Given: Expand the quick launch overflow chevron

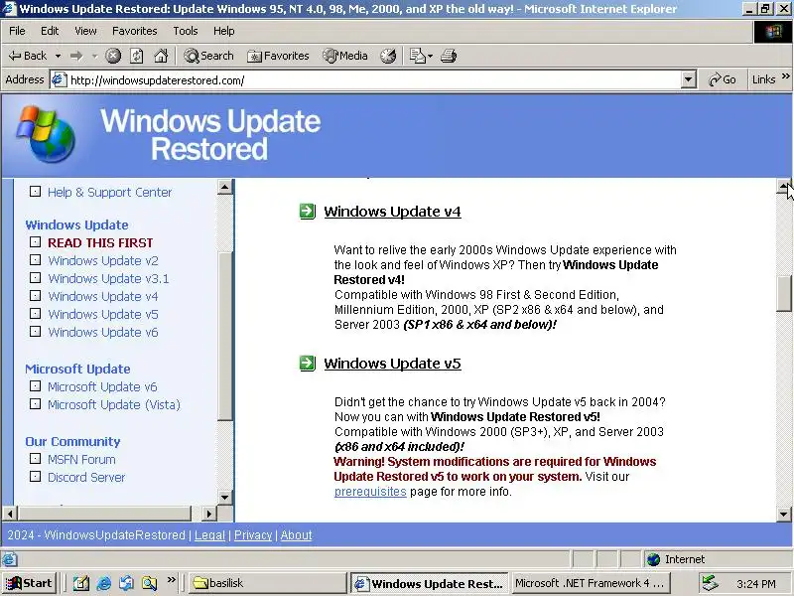Looking at the screenshot, I should click(171, 580).
